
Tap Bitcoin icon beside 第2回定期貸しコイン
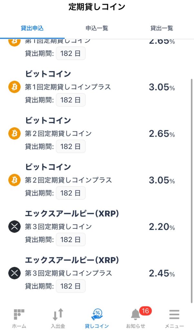pos(14,133)
